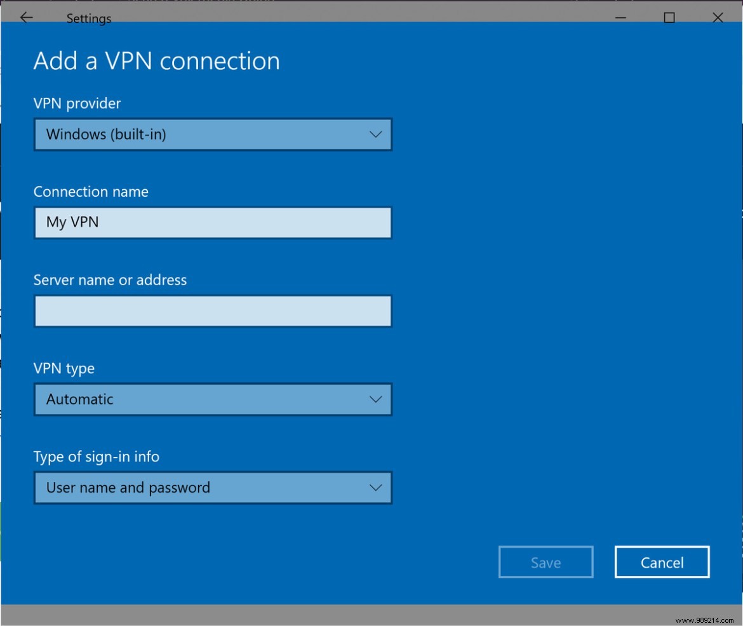This screenshot has width=743, height=626.
Task: Open the Type of sign-in info dropdown
Action: pyautogui.click(x=213, y=488)
